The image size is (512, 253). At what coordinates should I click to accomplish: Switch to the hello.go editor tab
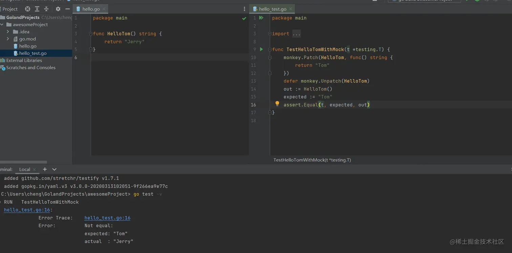91,9
